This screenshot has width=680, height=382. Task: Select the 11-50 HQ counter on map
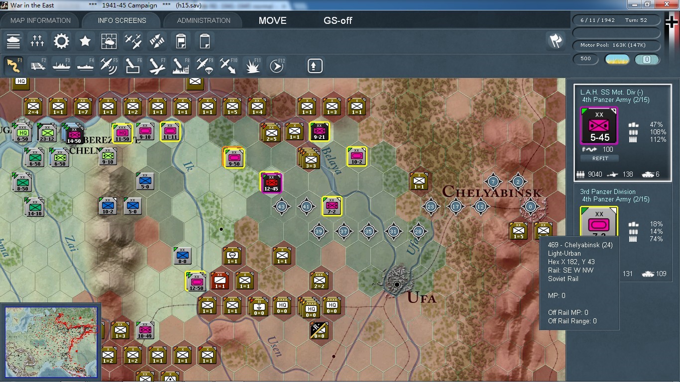[122, 133]
